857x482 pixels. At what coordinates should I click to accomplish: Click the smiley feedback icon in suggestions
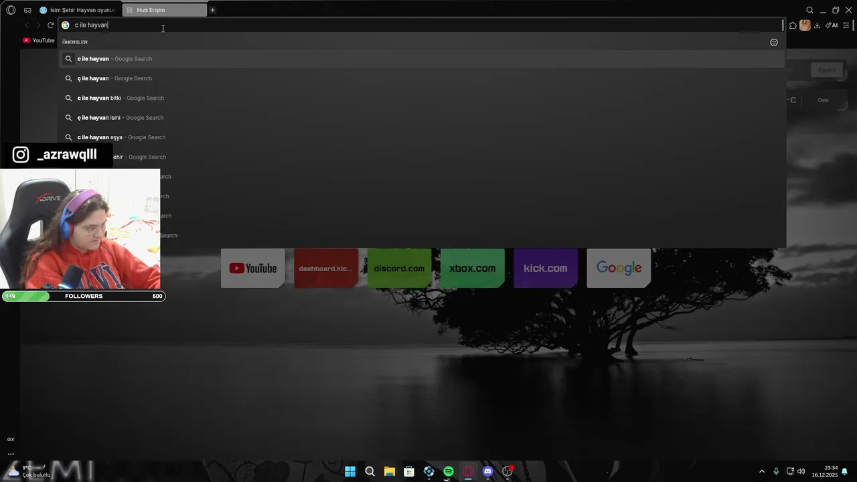(774, 42)
